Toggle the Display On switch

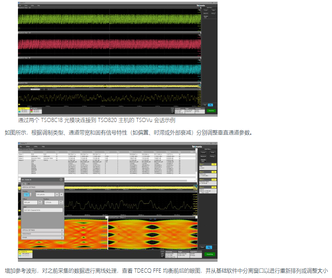click(x=27, y=195)
